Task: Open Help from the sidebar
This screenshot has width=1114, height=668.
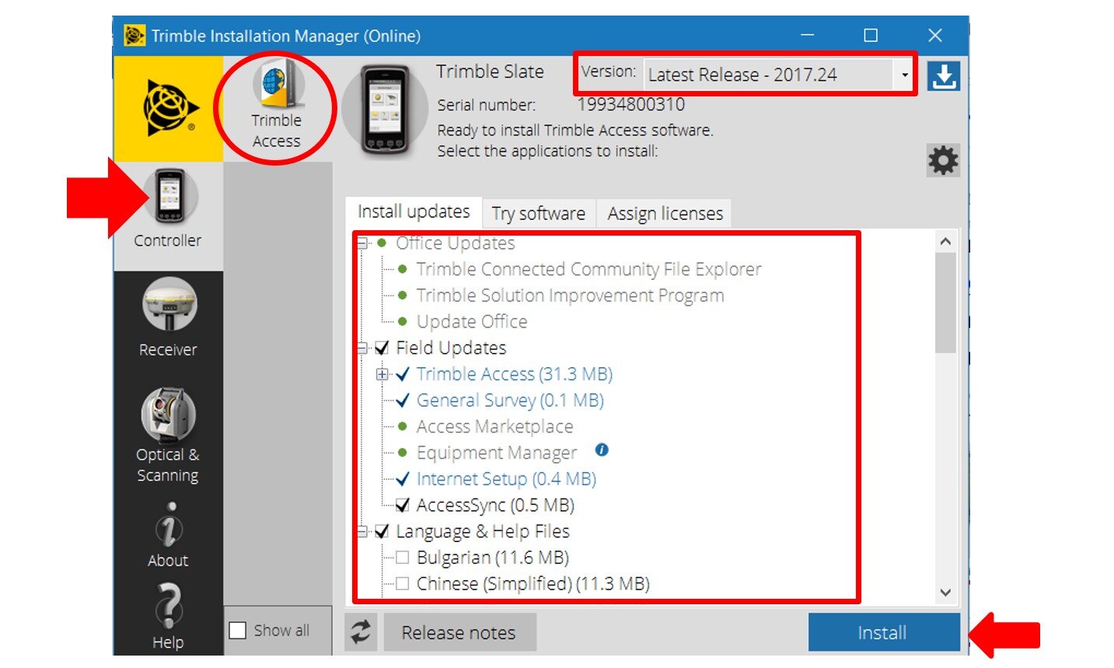Action: (x=168, y=615)
